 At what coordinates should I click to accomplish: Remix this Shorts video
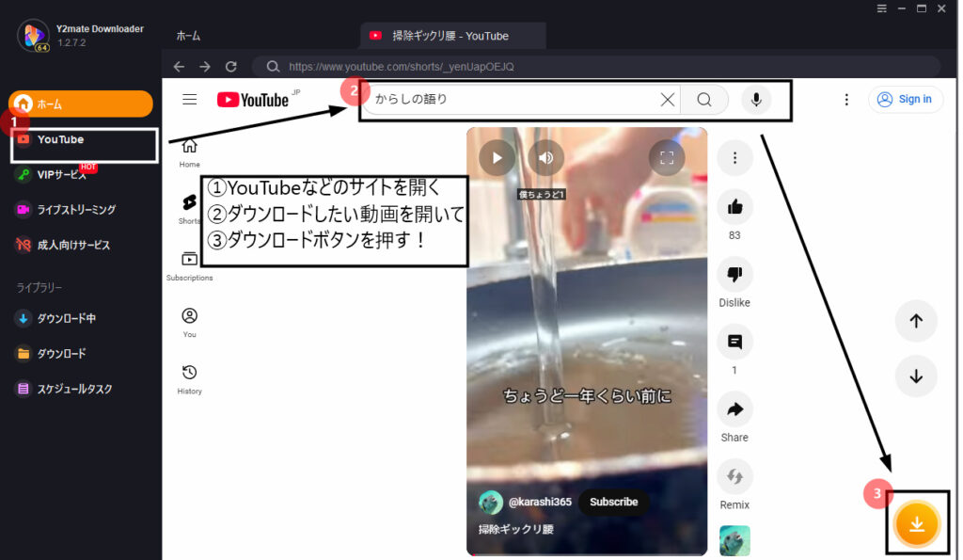tap(734, 476)
